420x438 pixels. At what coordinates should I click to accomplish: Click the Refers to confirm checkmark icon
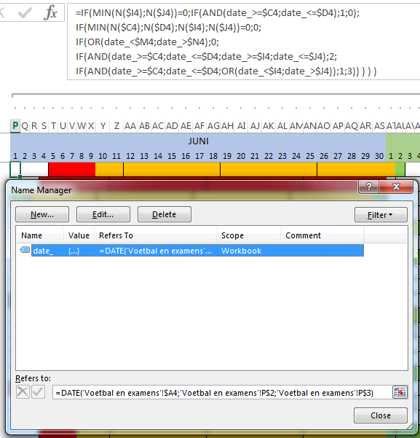(x=38, y=391)
